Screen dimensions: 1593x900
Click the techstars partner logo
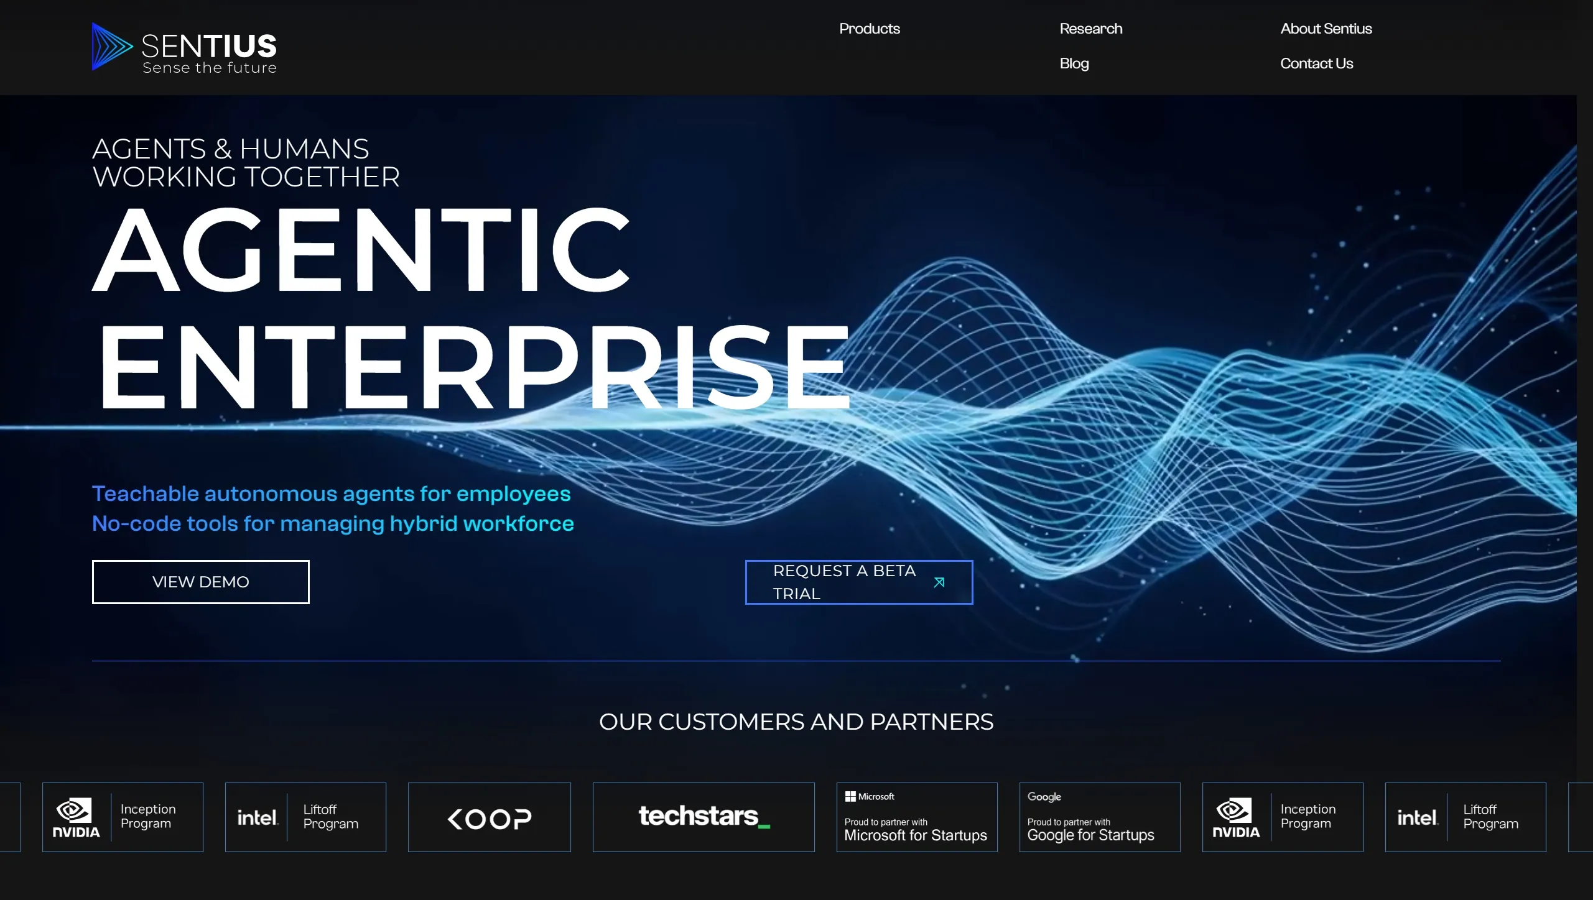(x=704, y=817)
